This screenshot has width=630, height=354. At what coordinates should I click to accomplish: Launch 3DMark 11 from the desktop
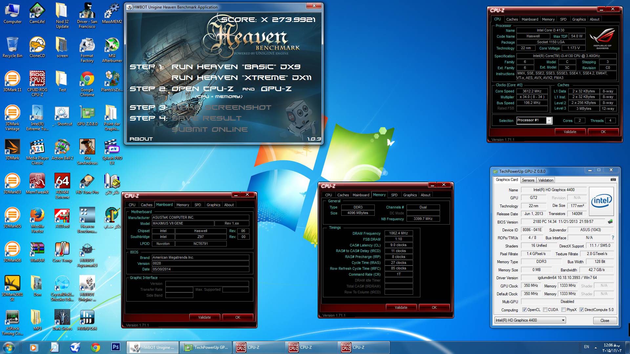tap(12, 81)
